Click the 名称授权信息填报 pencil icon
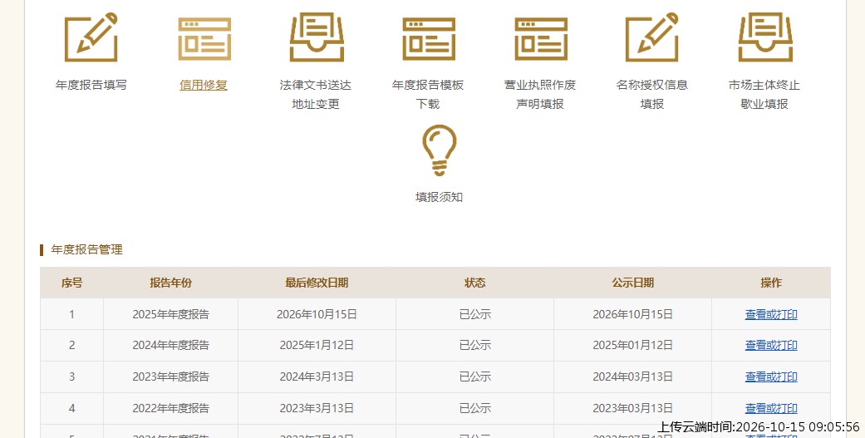The height and width of the screenshot is (438, 865). [652, 37]
